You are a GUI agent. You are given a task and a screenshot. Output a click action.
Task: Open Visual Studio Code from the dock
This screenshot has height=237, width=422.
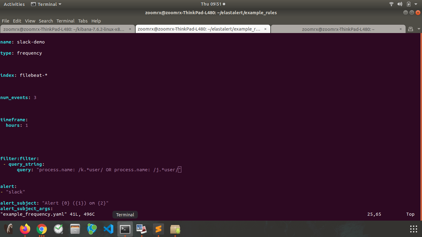click(108, 229)
